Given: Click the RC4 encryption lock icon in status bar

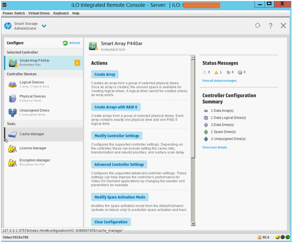Looking at the screenshot, I should (260, 238).
